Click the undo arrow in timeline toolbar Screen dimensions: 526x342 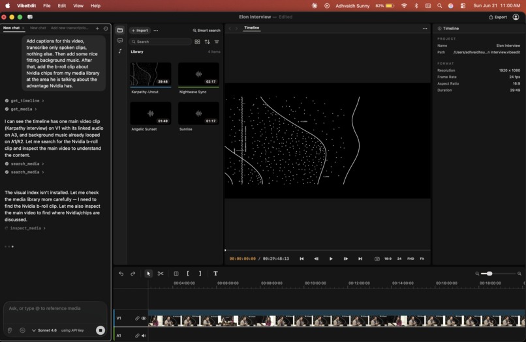[121, 274]
